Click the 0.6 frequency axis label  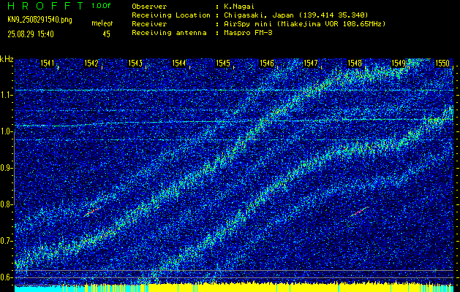point(5,277)
